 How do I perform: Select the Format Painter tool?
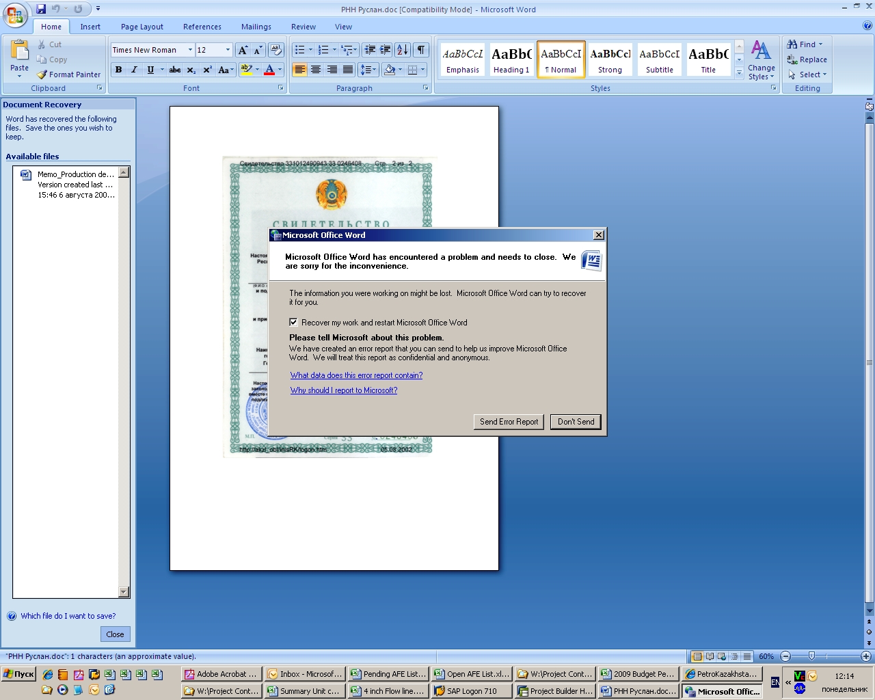[68, 75]
